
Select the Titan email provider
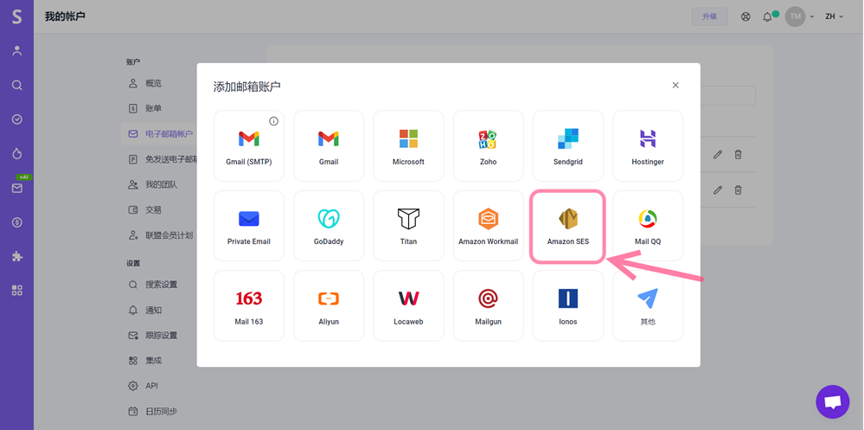pos(408,226)
